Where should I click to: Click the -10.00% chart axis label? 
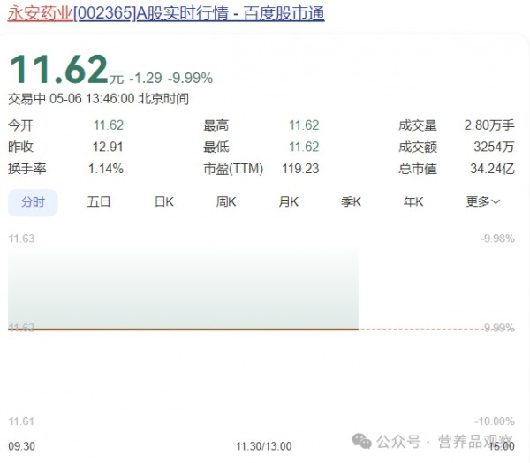pos(495,421)
